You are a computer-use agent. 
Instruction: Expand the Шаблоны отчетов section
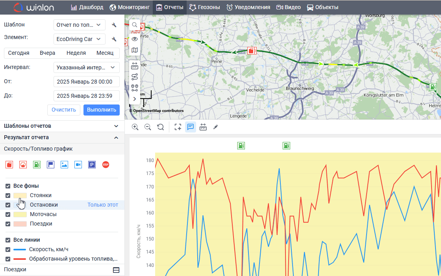coord(62,126)
